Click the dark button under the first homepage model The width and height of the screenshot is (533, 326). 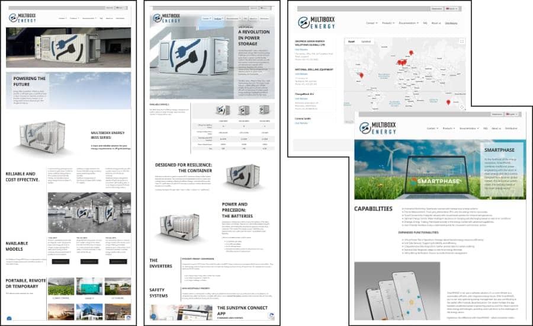[60, 261]
